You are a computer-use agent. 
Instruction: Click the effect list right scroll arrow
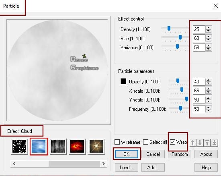click(104, 164)
